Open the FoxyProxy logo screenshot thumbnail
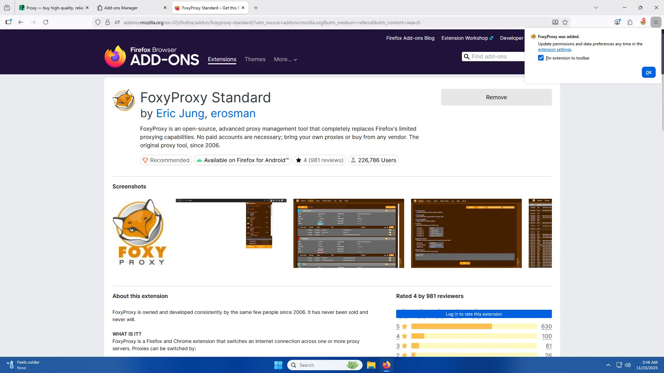The image size is (664, 373). click(x=140, y=233)
